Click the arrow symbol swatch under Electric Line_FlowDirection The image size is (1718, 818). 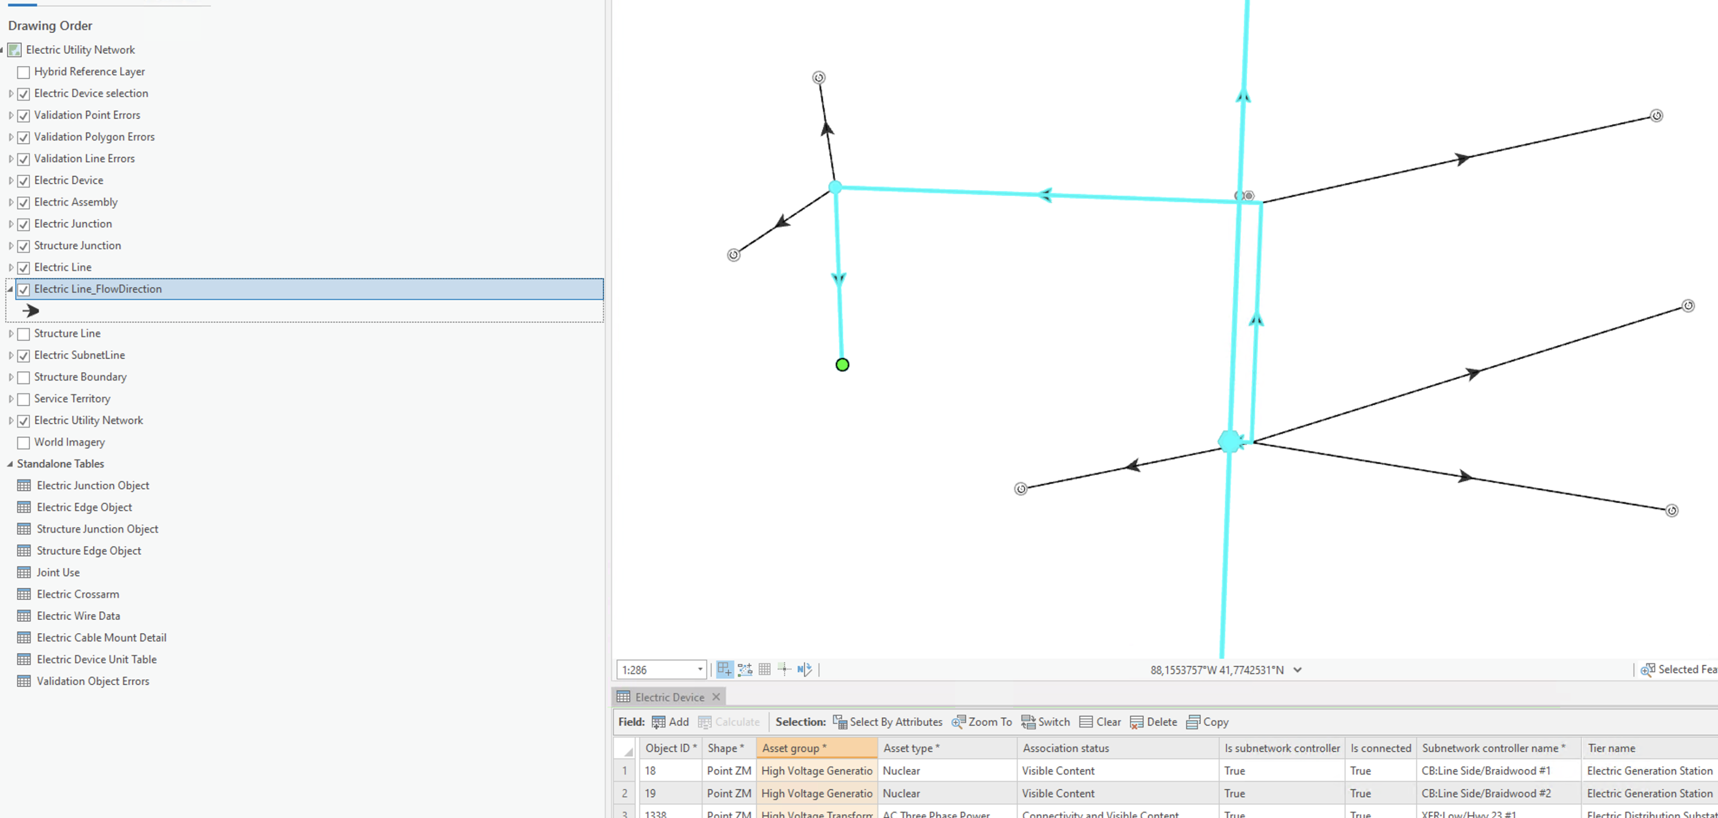click(x=31, y=310)
